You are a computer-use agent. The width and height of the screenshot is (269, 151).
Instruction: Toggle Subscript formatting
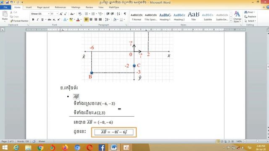54,20
